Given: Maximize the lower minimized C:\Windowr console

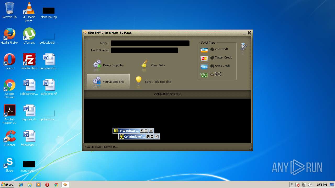Looking at the screenshot, I should [152, 137].
